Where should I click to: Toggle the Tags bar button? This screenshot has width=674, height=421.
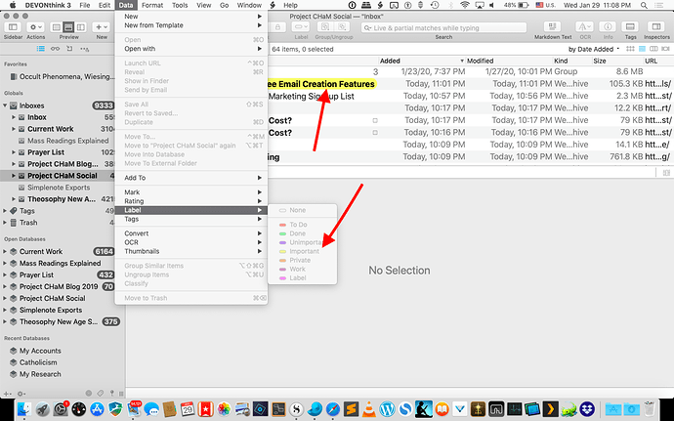click(x=630, y=26)
